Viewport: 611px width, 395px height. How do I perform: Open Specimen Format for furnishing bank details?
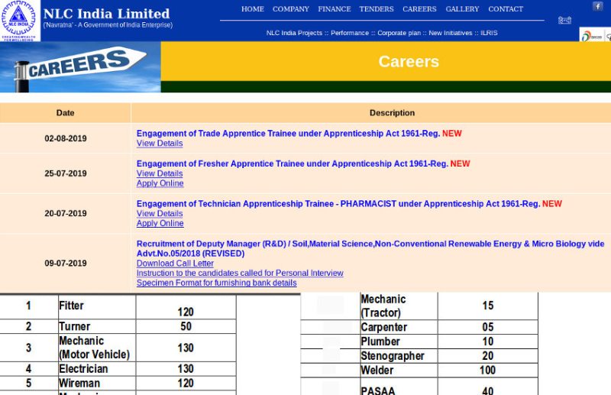coord(216,283)
